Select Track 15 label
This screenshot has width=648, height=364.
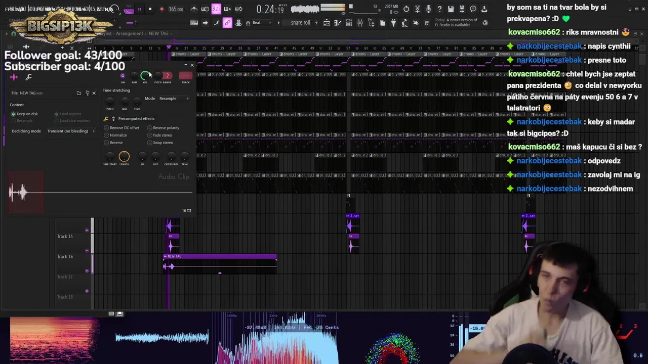(x=65, y=236)
